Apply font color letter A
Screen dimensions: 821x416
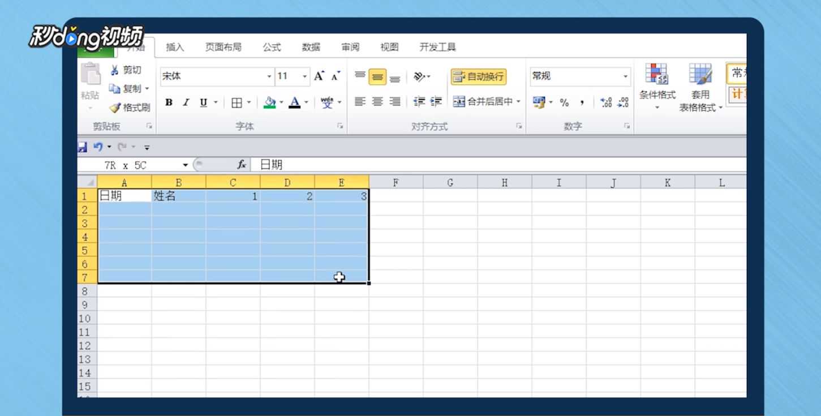295,102
